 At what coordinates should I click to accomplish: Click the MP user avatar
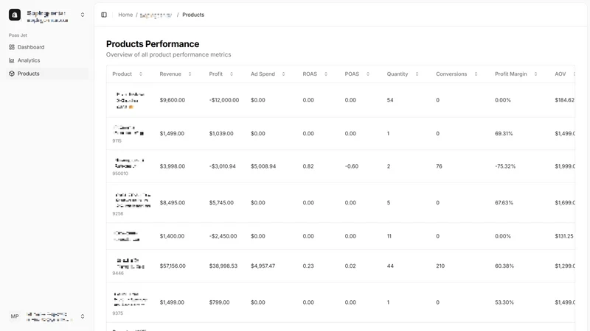(x=15, y=316)
